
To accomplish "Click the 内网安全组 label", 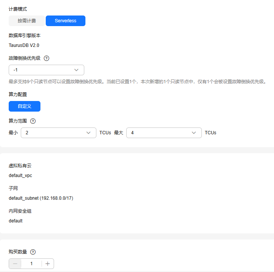I will [20, 211].
